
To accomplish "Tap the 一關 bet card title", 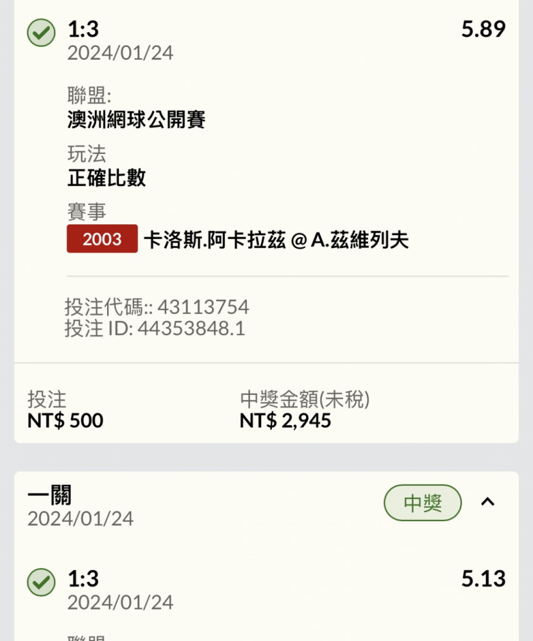I will [49, 495].
